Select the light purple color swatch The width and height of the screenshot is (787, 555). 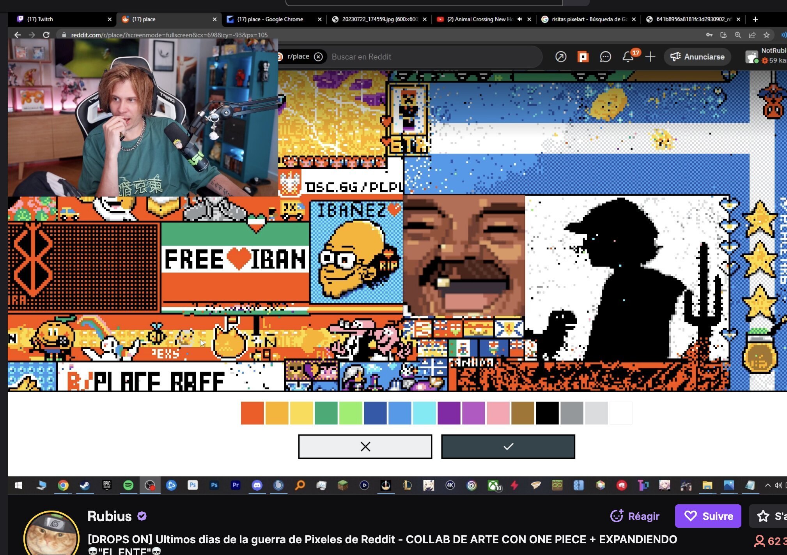(473, 413)
